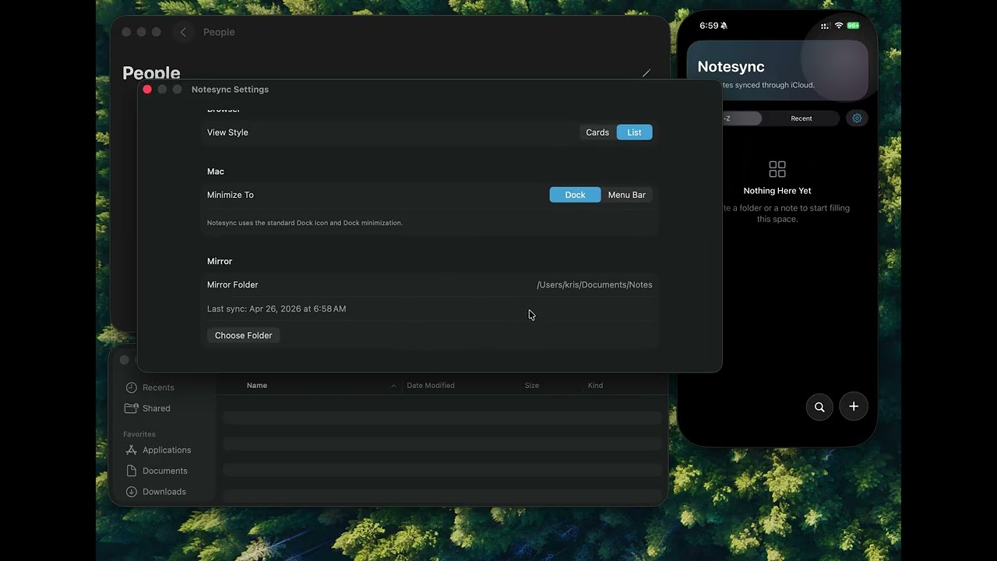
Task: Click the Choose Folder button
Action: tap(244, 335)
